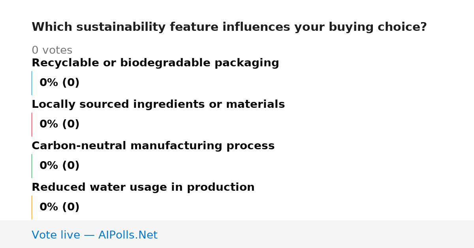Select Recyclable or biodegradable packaging option
This screenshot has height=248, width=474.
click(x=155, y=63)
